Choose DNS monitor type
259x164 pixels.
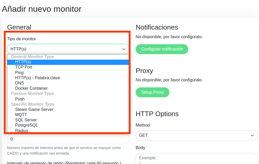(x=20, y=83)
